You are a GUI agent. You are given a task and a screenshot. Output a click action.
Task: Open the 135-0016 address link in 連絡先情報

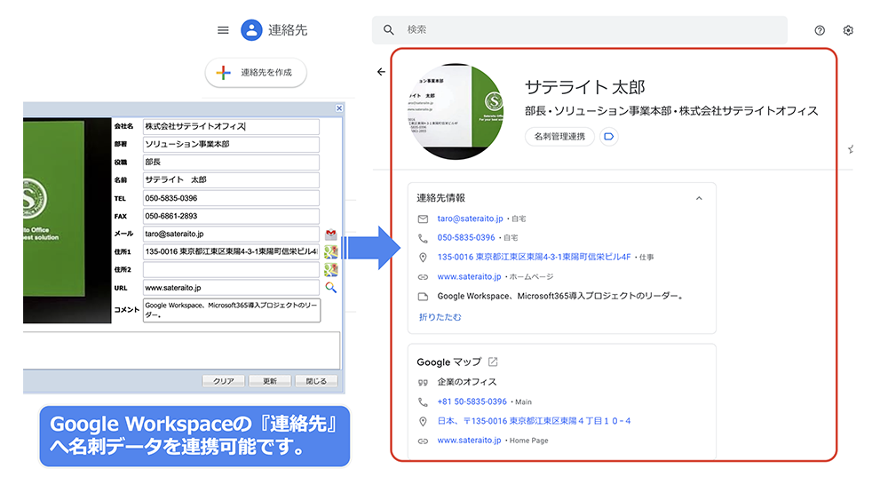534,257
